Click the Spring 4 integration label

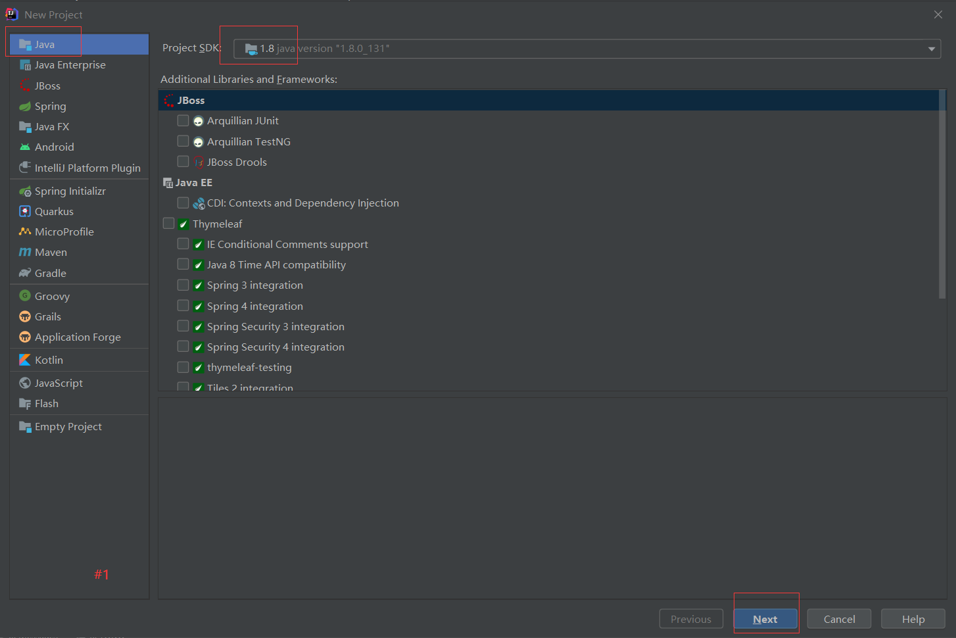click(255, 306)
